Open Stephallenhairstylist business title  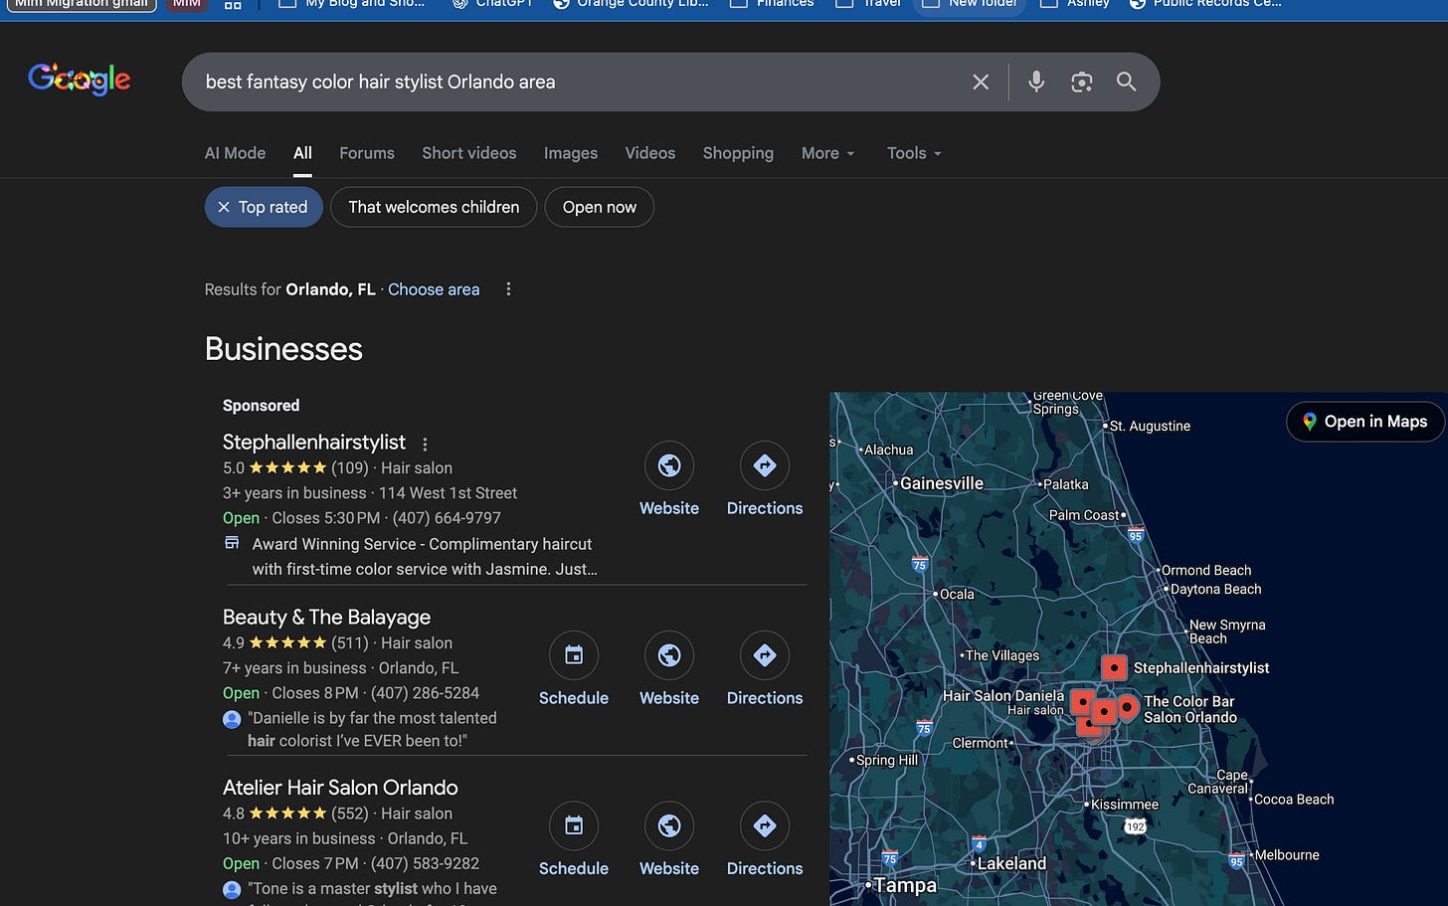(x=314, y=443)
